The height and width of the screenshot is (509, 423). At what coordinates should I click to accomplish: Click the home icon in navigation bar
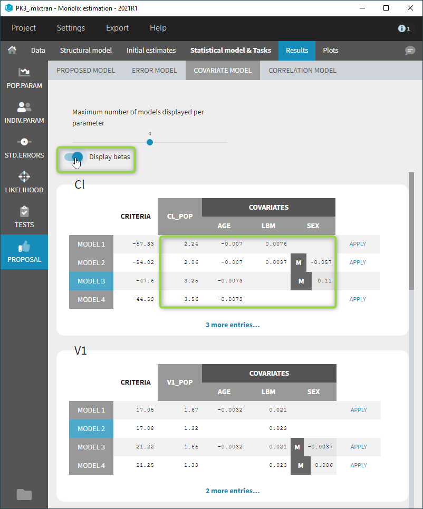[12, 50]
